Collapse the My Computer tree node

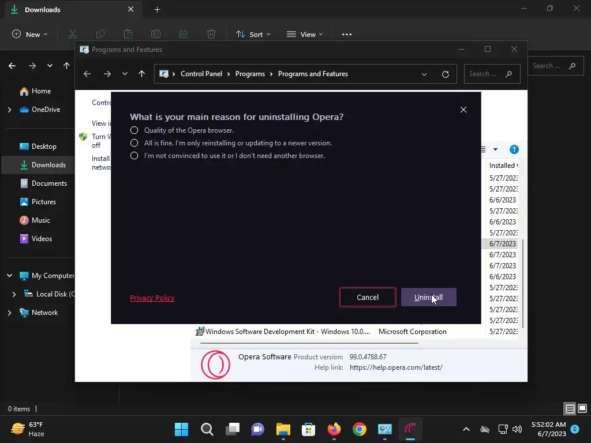pos(9,276)
